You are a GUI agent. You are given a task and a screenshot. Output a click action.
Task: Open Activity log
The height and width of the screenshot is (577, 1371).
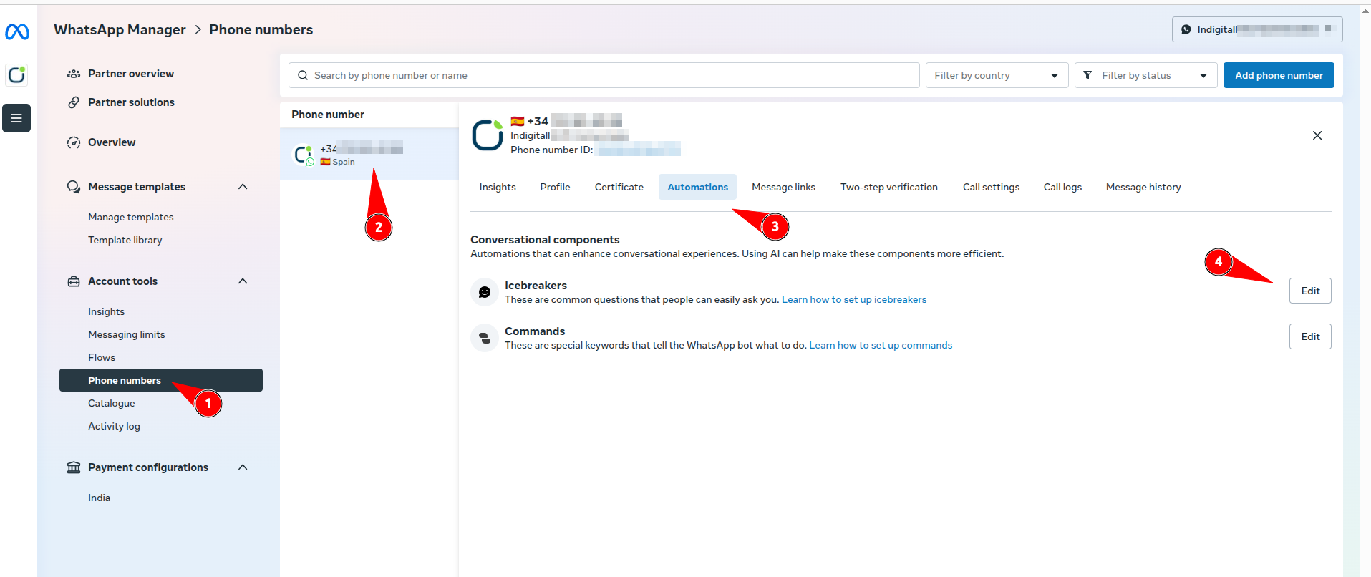(x=114, y=426)
